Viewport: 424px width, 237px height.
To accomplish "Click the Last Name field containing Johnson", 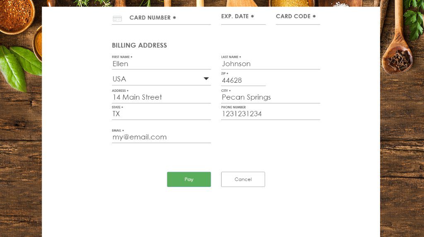I will click(270, 64).
